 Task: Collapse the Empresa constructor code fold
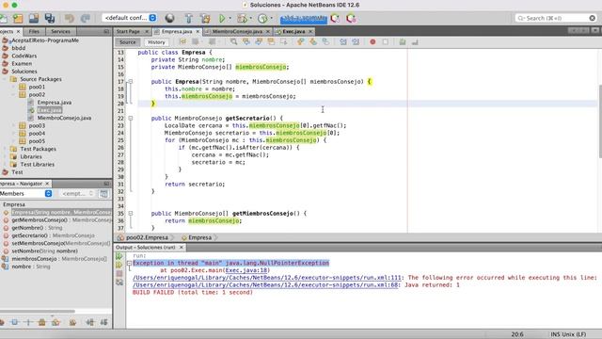[131, 82]
